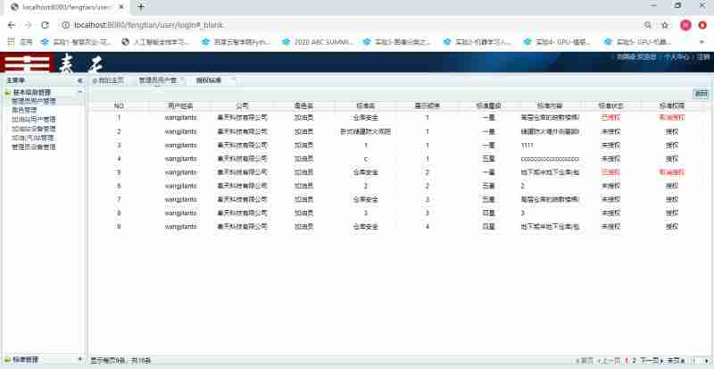Close the 授权标准 tab

pyautogui.click(x=232, y=80)
